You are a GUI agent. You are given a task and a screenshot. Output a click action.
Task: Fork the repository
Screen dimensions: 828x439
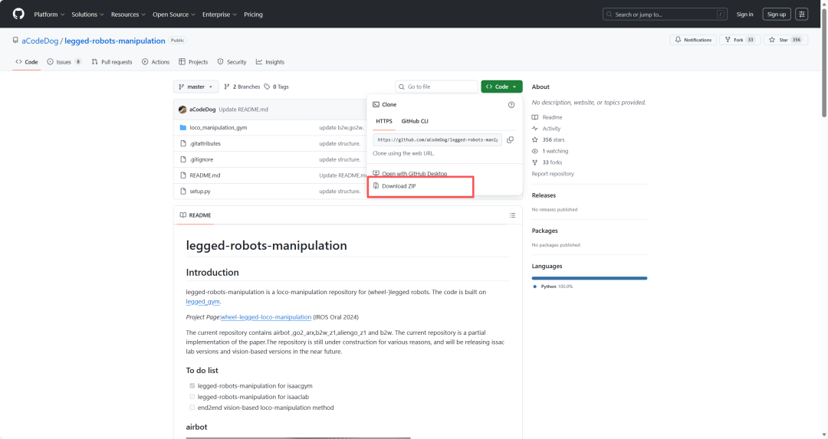point(740,40)
